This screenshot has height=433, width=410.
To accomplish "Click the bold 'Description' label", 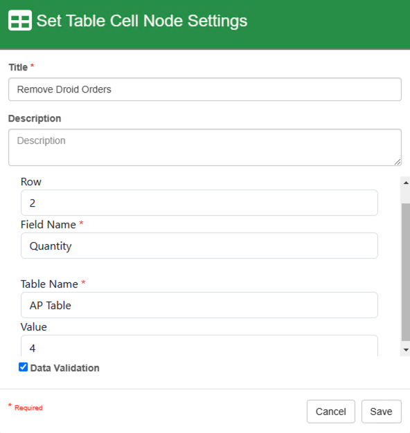I will [35, 118].
